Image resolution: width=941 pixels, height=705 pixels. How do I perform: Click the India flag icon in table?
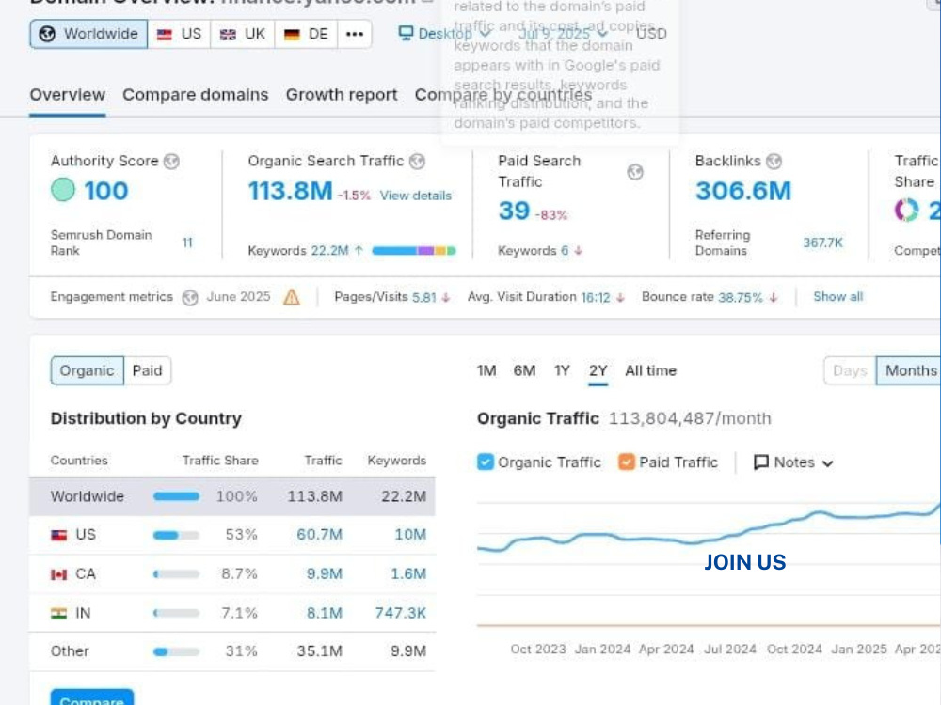(58, 613)
